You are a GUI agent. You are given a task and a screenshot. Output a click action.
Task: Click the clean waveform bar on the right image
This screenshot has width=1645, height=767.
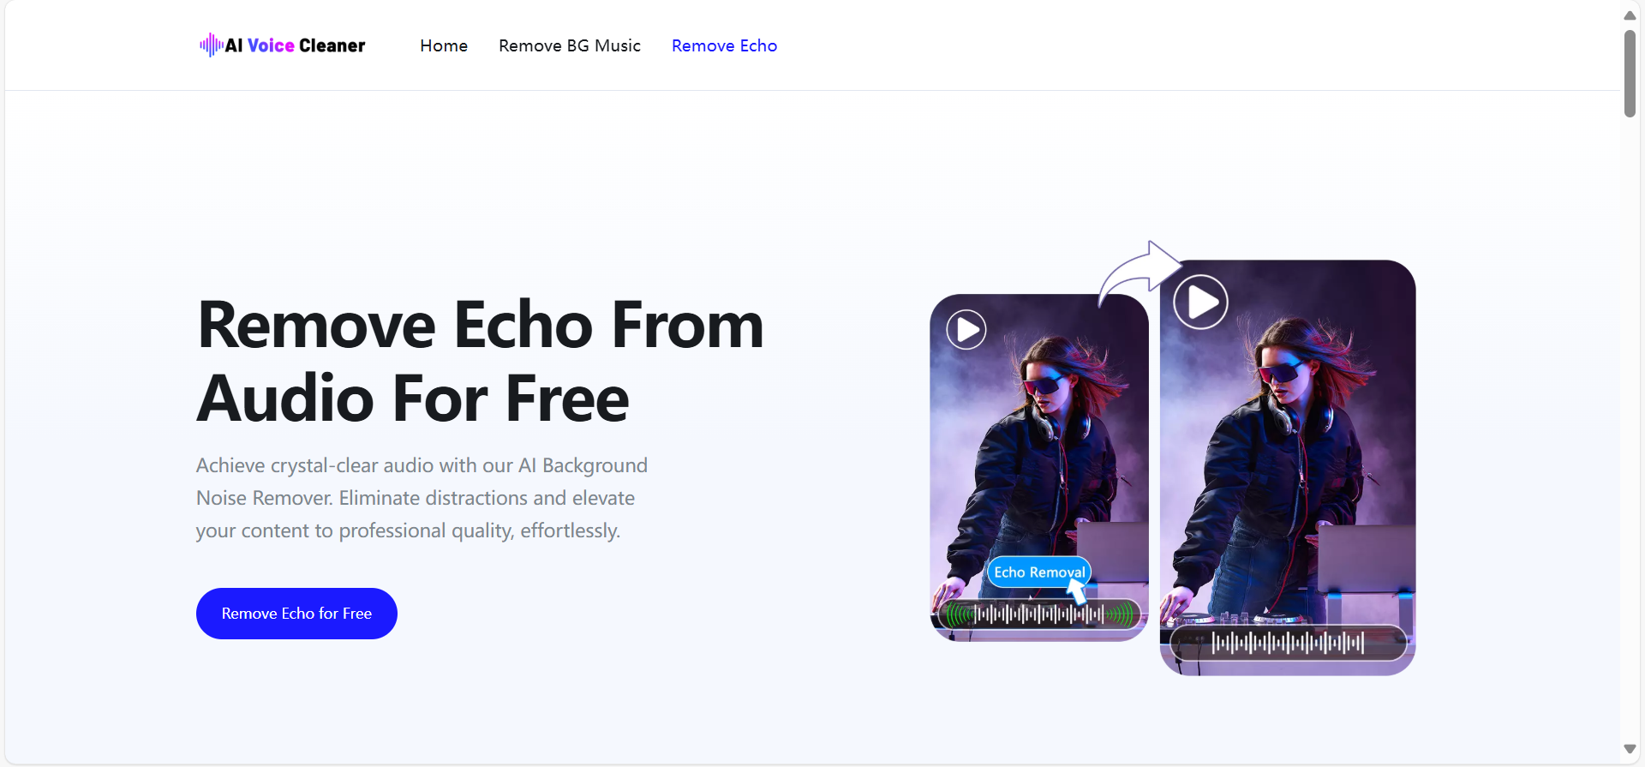tap(1288, 642)
